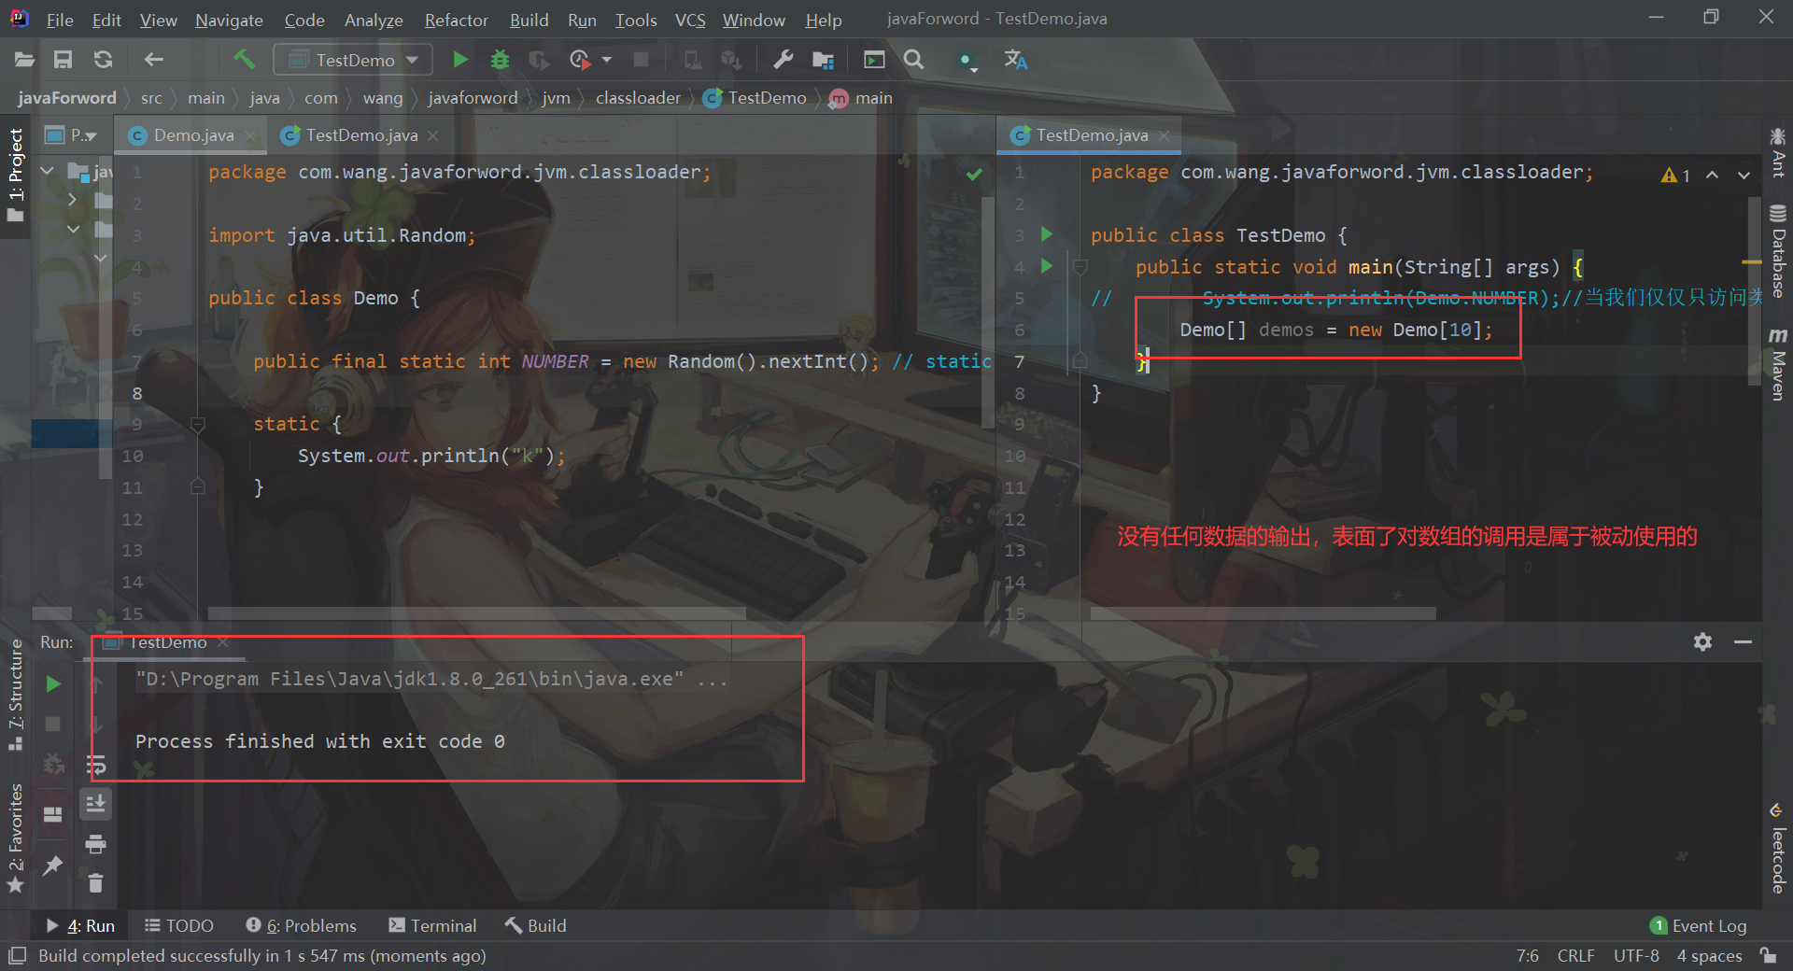Open the Terminal tool tab

pos(432,925)
